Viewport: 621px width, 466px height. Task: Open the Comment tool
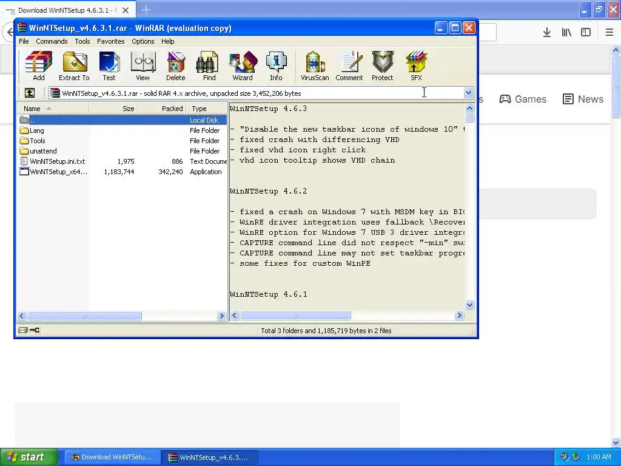[349, 66]
